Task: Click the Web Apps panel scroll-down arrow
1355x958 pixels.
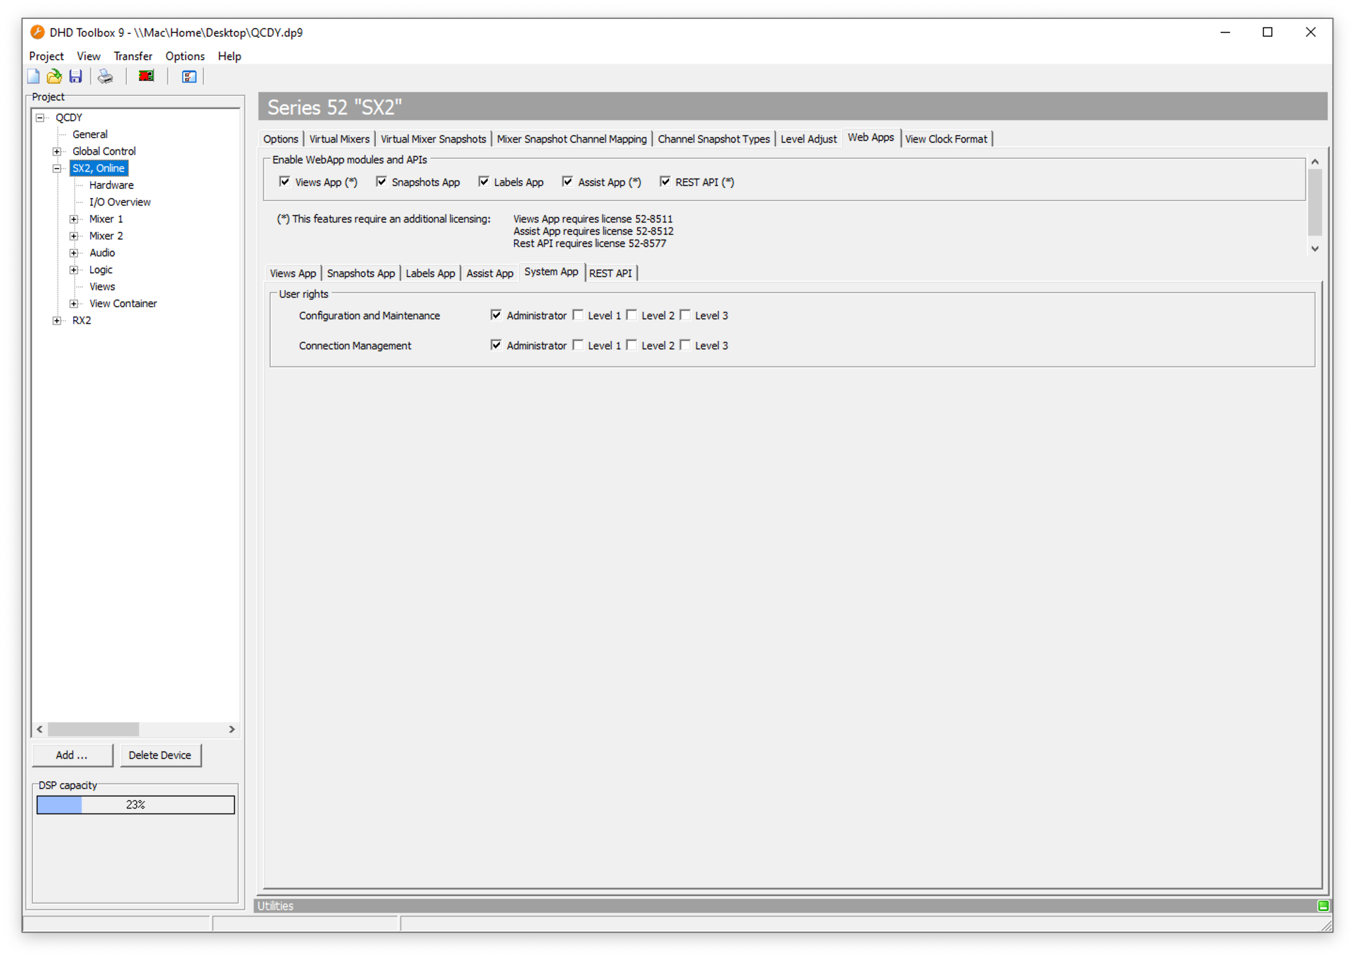Action: (x=1315, y=249)
